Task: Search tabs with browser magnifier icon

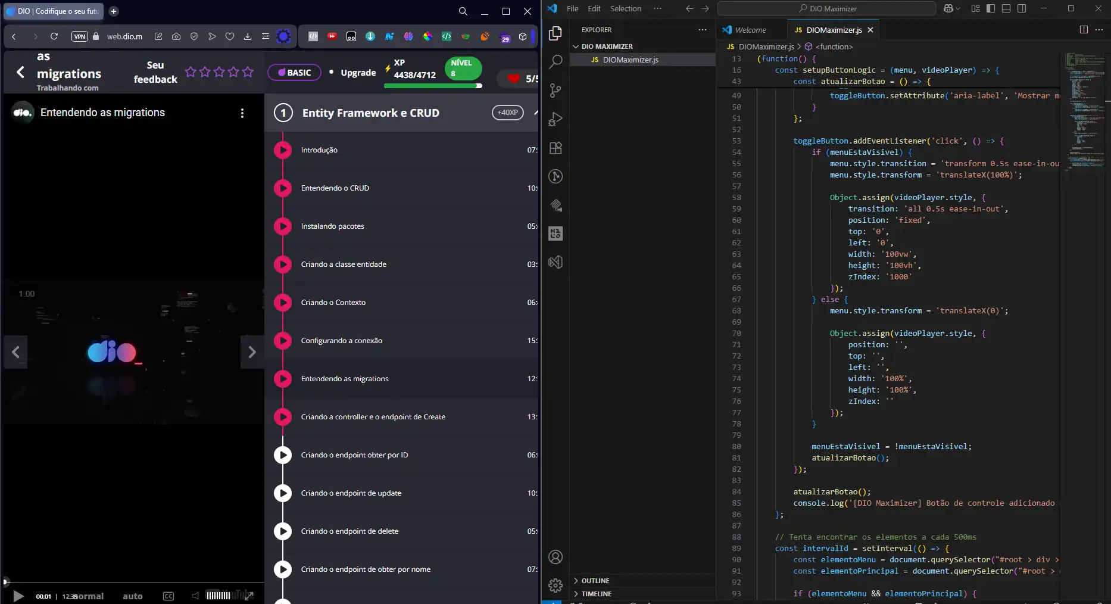Action: click(x=463, y=11)
